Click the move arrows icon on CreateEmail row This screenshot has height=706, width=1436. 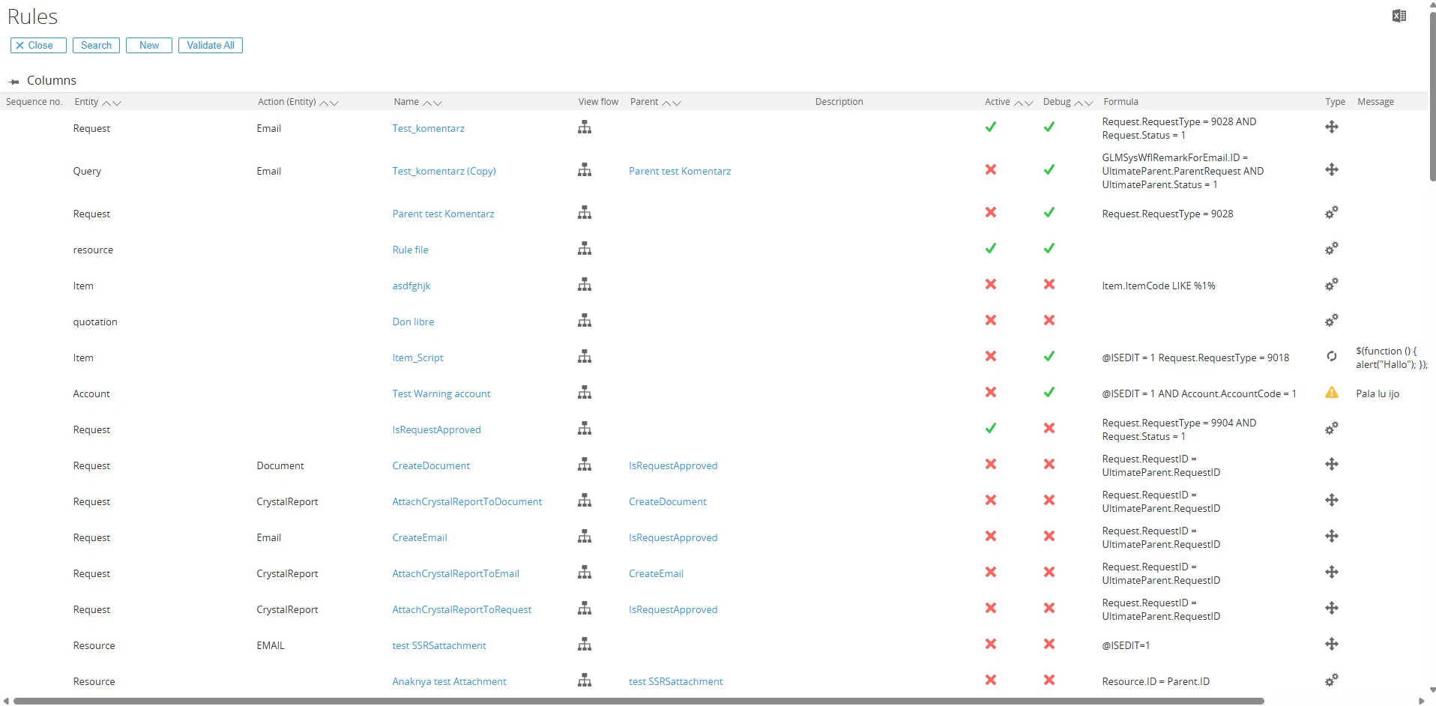[x=1333, y=536]
